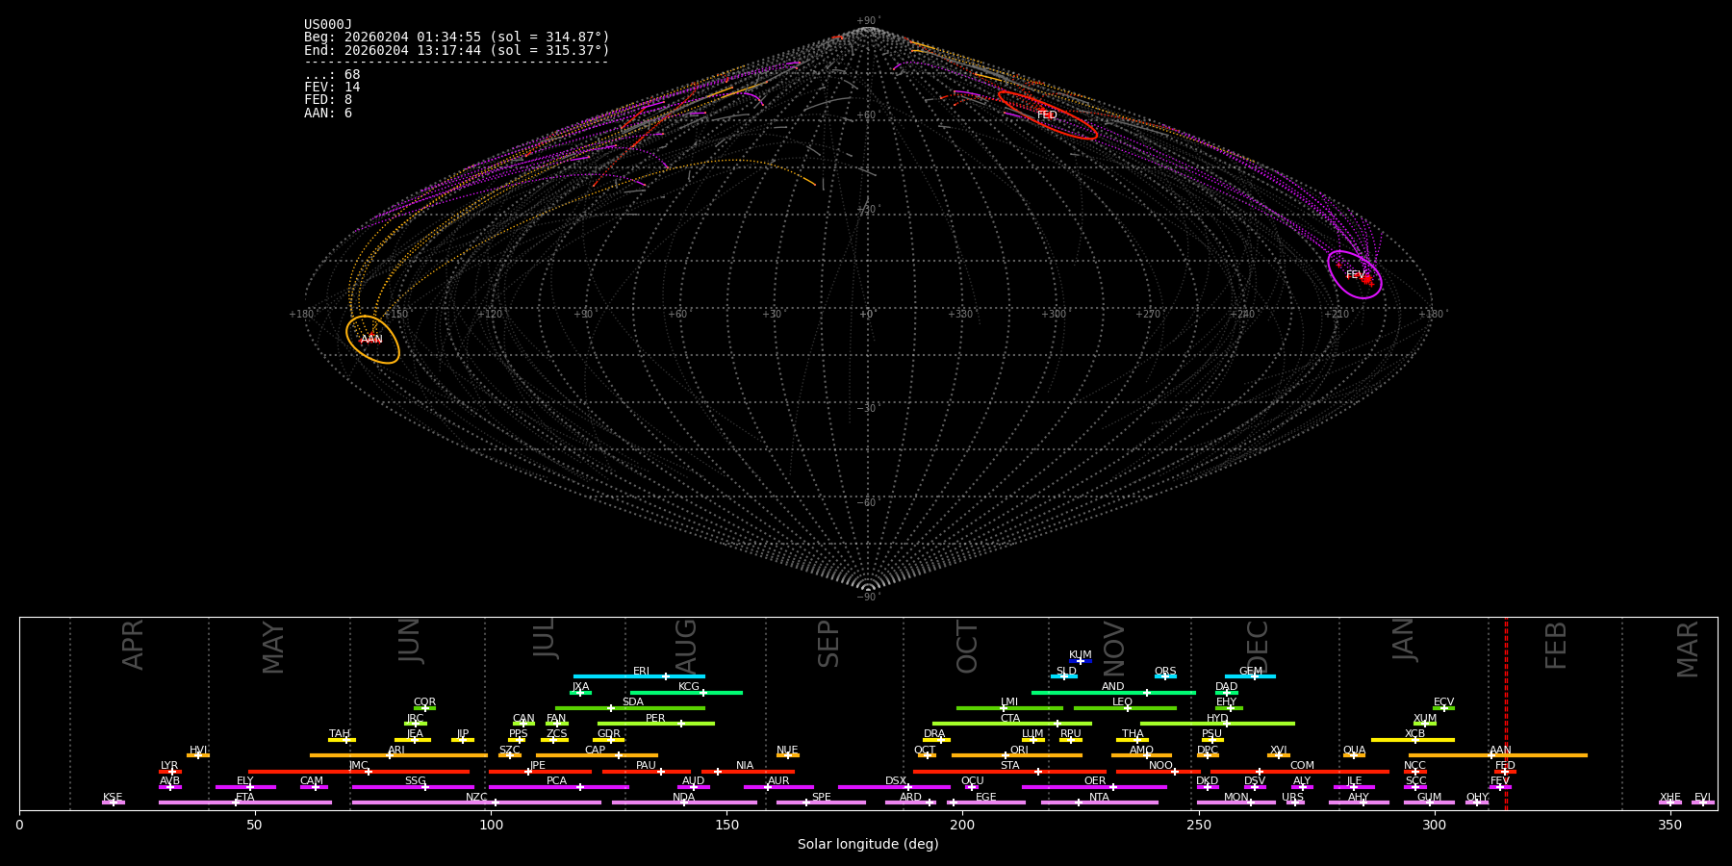
Task: Click the ECV shower label in timeline
Action: [1444, 702]
